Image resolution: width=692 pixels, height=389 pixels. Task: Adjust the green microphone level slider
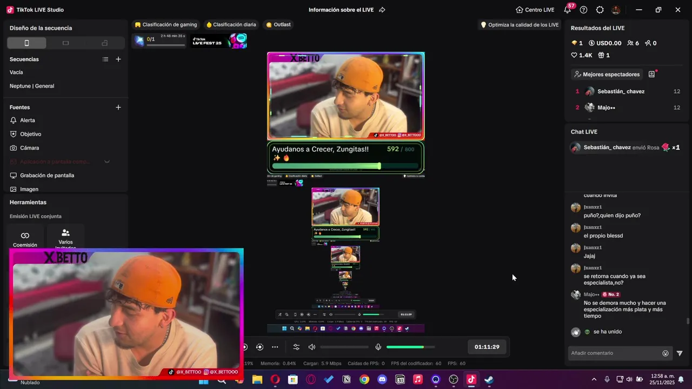[410, 347]
